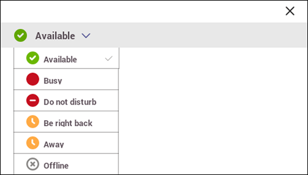The height and width of the screenshot is (175, 308).
Task: Collapse the status list with the blue chevron
Action: tap(86, 36)
